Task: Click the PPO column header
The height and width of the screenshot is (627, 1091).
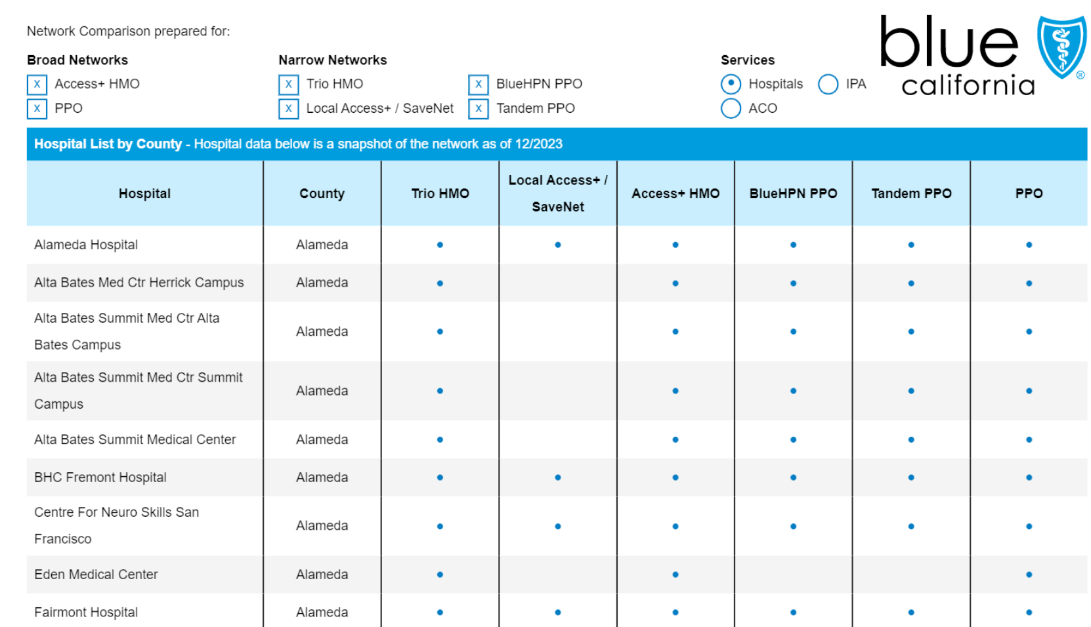Action: coord(1029,193)
